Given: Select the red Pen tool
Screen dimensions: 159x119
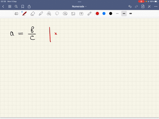Looking at the screenshot, I should click(24, 14).
